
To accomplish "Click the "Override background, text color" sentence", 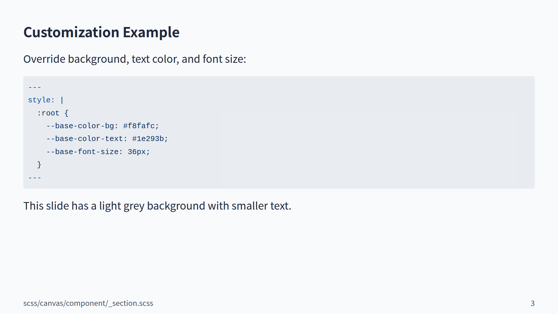I will point(135,59).
